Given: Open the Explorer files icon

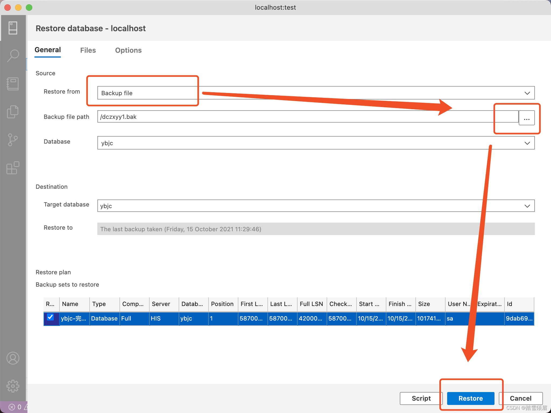Looking at the screenshot, I should tap(13, 112).
